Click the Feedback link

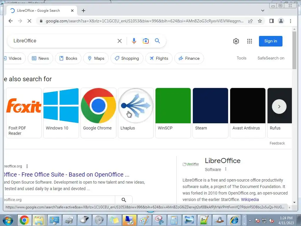coord(277,143)
